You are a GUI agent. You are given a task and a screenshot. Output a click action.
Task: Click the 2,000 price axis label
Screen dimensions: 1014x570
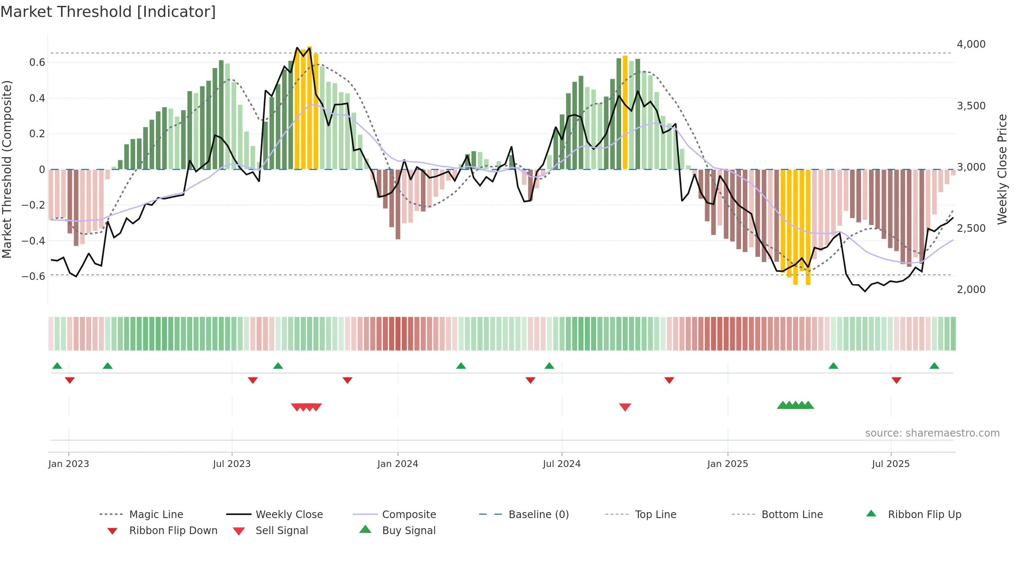[x=971, y=289]
